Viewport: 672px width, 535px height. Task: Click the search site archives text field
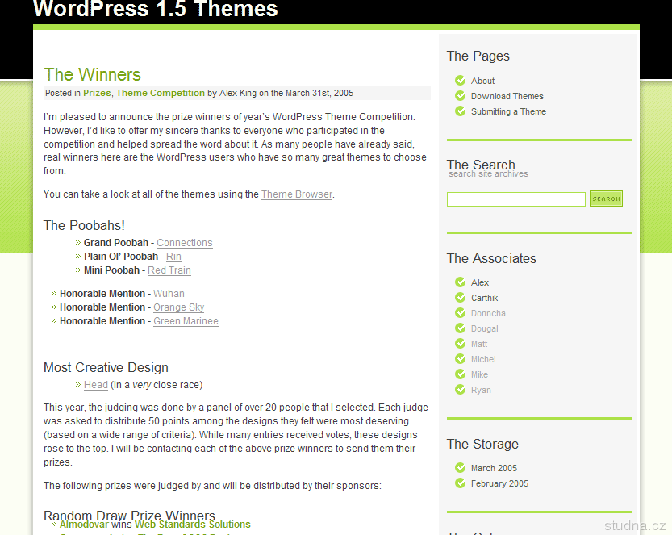click(516, 199)
